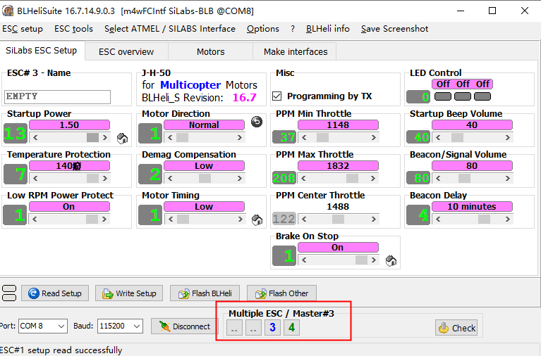Click the reverse arrow icon beside Motor Direction

pyautogui.click(x=256, y=122)
